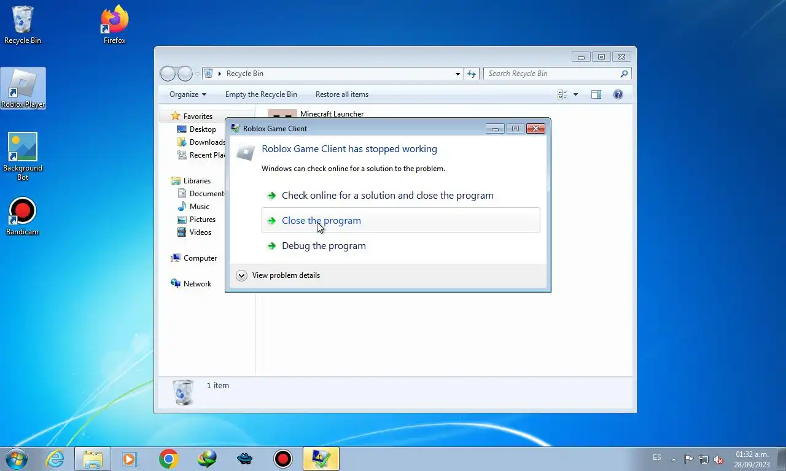Open the Organize menu

(x=188, y=94)
